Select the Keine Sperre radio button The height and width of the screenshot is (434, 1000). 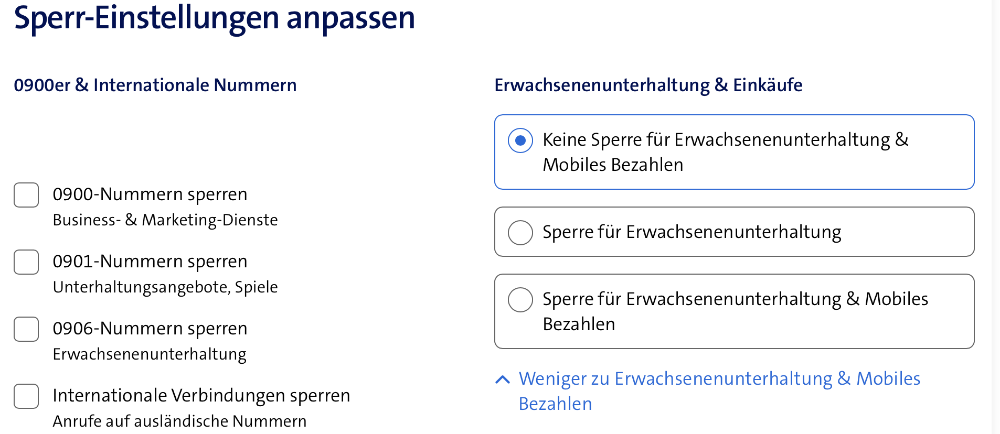click(520, 140)
